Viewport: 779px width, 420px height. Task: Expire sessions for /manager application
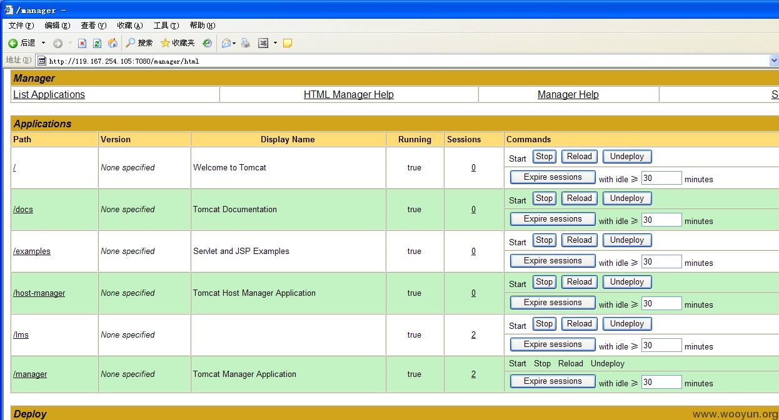(x=553, y=381)
